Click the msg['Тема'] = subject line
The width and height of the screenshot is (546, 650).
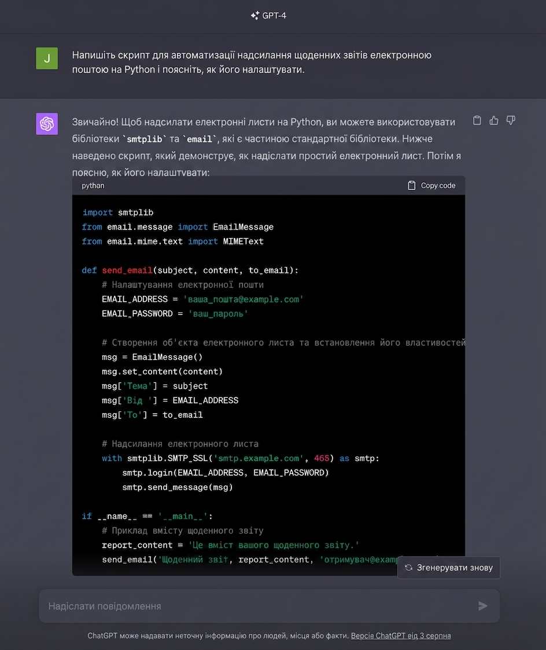point(155,386)
